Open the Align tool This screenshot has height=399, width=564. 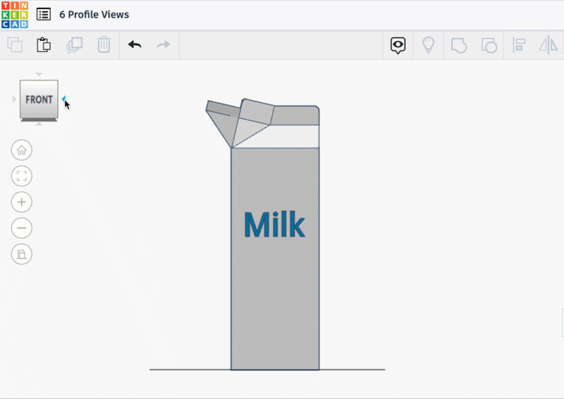click(x=520, y=46)
